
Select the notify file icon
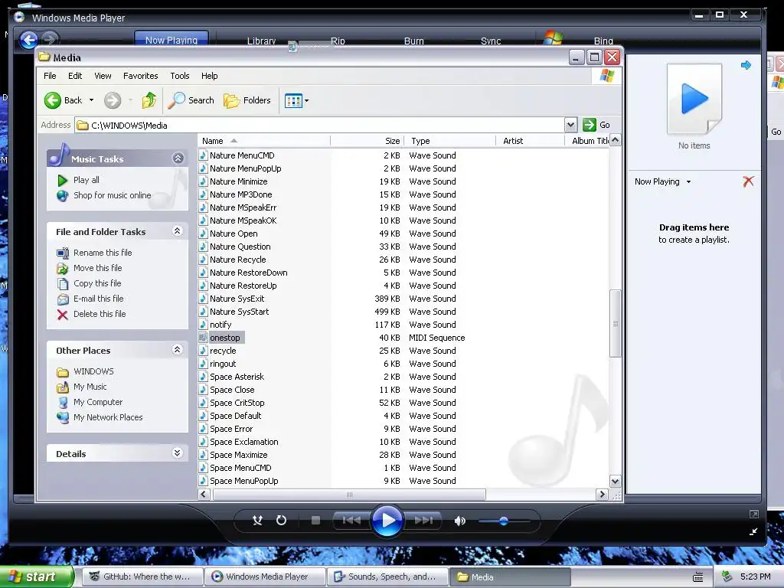[203, 325]
